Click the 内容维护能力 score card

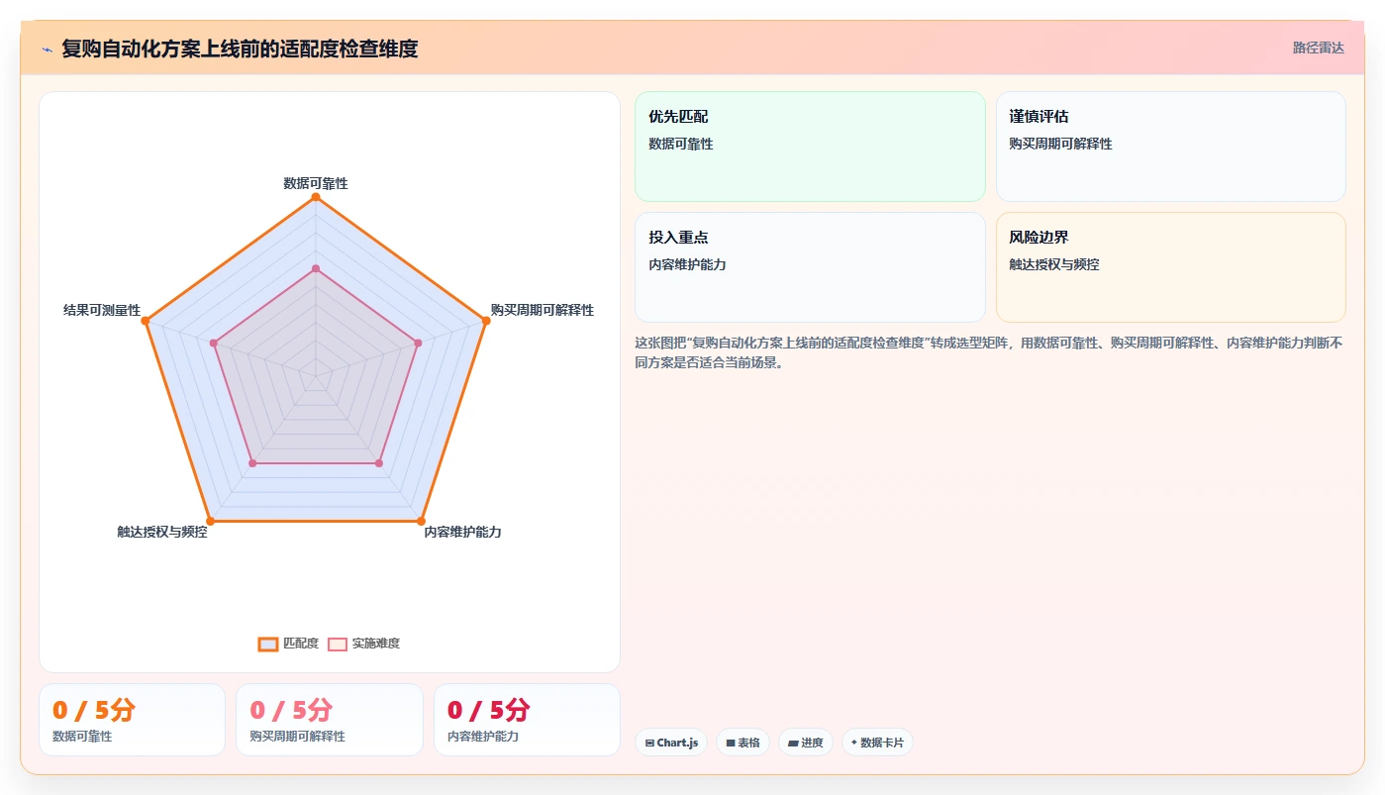click(x=527, y=720)
